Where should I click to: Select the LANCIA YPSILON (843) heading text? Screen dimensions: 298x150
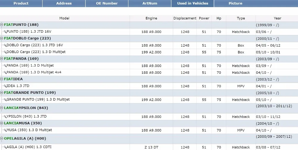[x=26, y=108]
